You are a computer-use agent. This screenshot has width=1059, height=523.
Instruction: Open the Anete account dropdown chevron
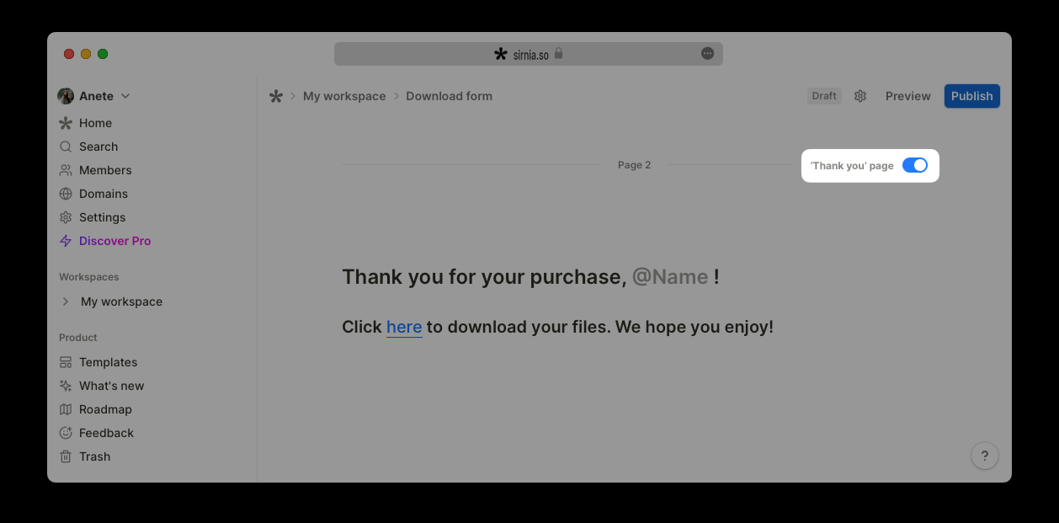point(125,96)
